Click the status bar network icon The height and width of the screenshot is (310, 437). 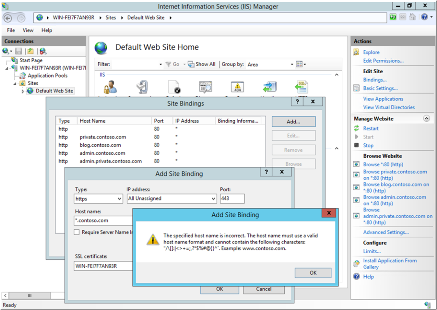click(427, 305)
